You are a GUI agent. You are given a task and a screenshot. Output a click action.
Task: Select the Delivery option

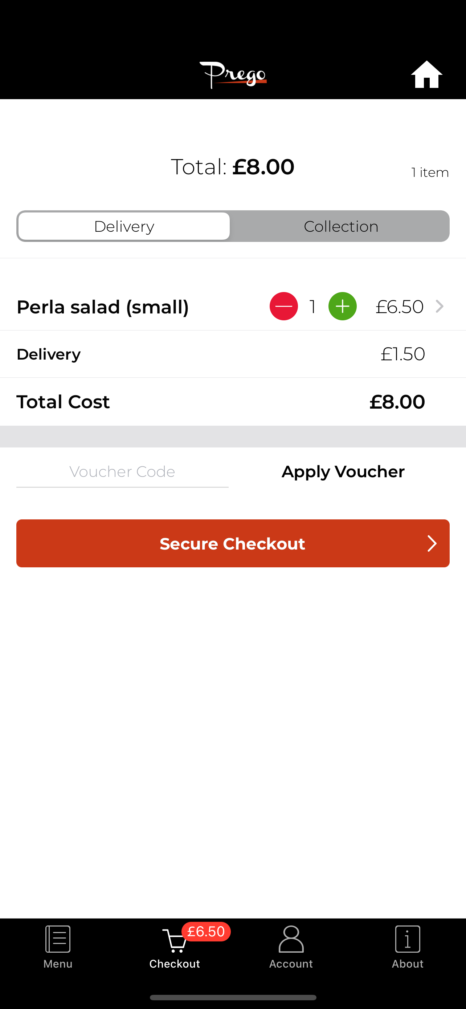(x=124, y=226)
